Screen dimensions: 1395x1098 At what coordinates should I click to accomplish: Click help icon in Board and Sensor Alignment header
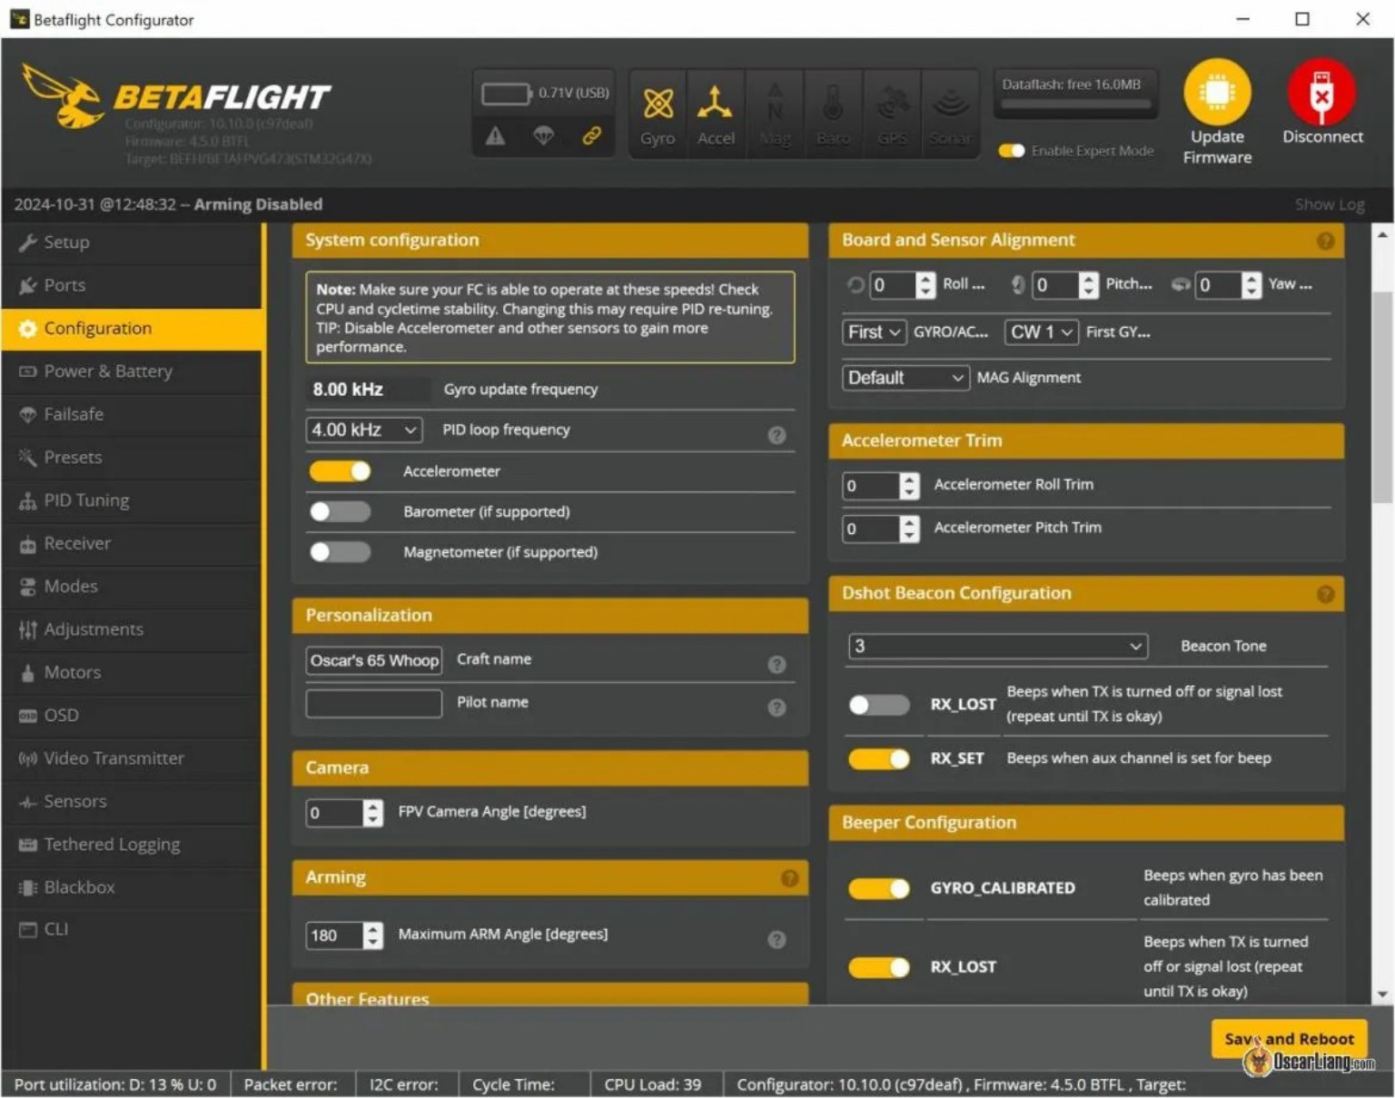point(1326,241)
